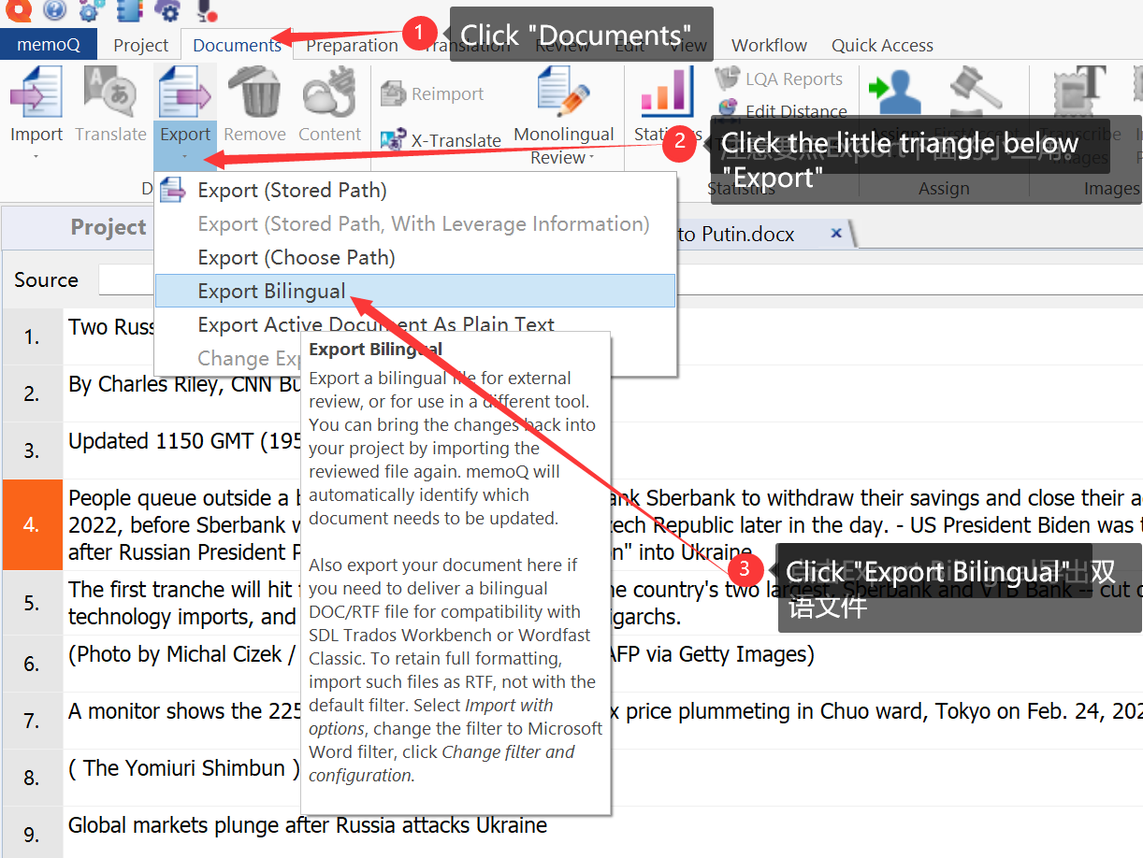
Task: Open the Workflow menu
Action: point(768,44)
